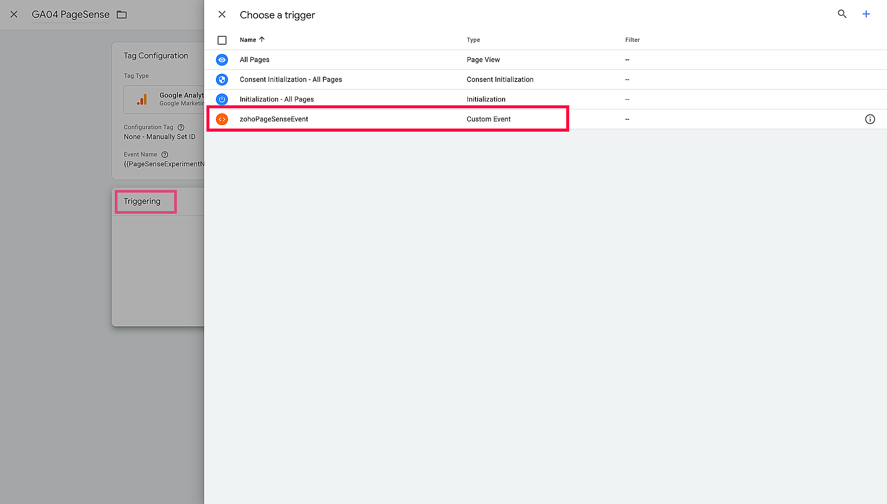The image size is (887, 504).
Task: Choose Initialization - All Pages trigger
Action: 276,99
